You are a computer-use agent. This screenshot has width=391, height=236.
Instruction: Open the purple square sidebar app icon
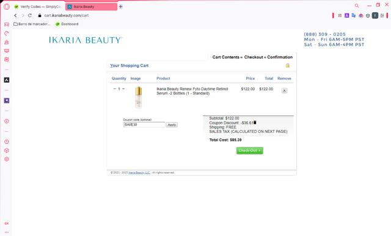[7, 101]
